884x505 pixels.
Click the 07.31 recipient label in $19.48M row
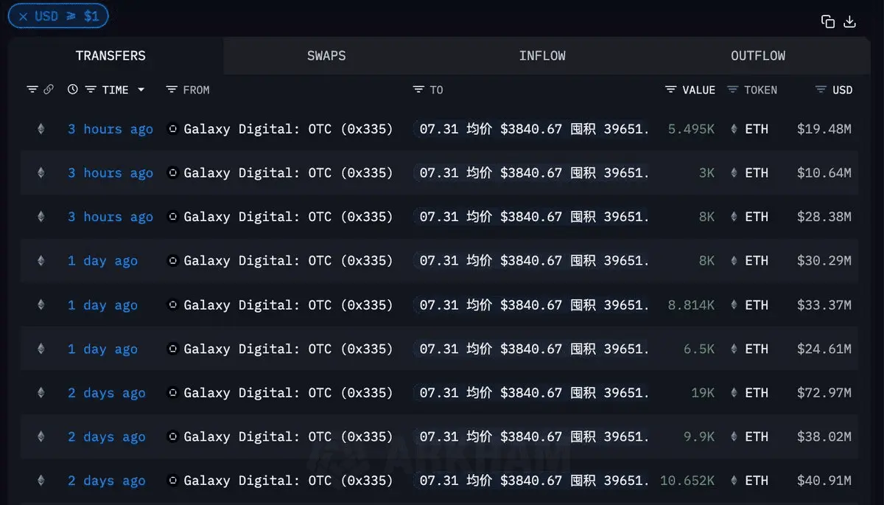click(x=534, y=129)
